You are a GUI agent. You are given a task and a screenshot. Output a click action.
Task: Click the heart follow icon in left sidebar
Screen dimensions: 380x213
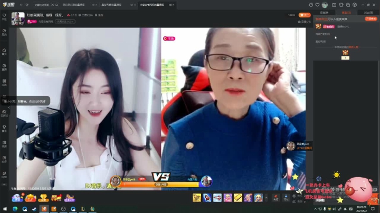(4, 16)
